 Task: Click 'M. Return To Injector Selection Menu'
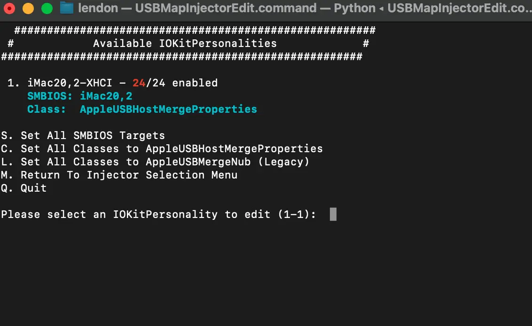119,175
